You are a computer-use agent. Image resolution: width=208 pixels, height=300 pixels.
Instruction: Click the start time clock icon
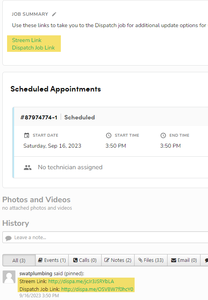[109, 135]
